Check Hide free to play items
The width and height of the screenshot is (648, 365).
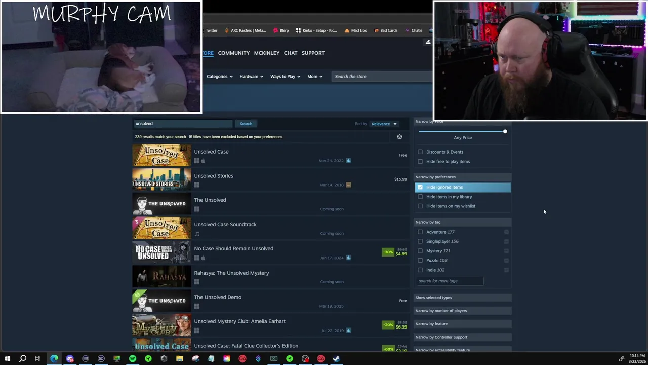420,162
